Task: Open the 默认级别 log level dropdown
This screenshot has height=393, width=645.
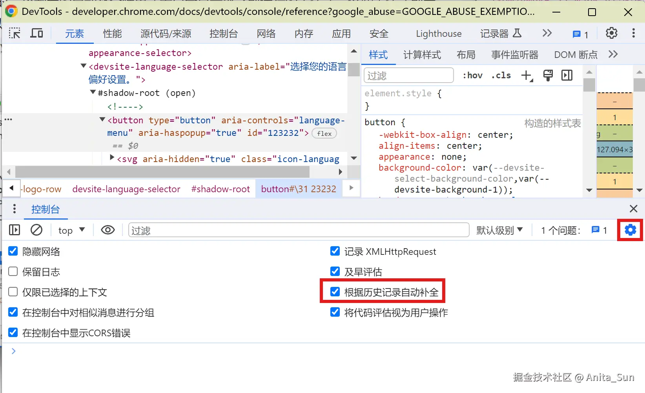Action: point(499,230)
